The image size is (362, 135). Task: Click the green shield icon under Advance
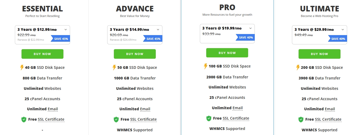116,119
